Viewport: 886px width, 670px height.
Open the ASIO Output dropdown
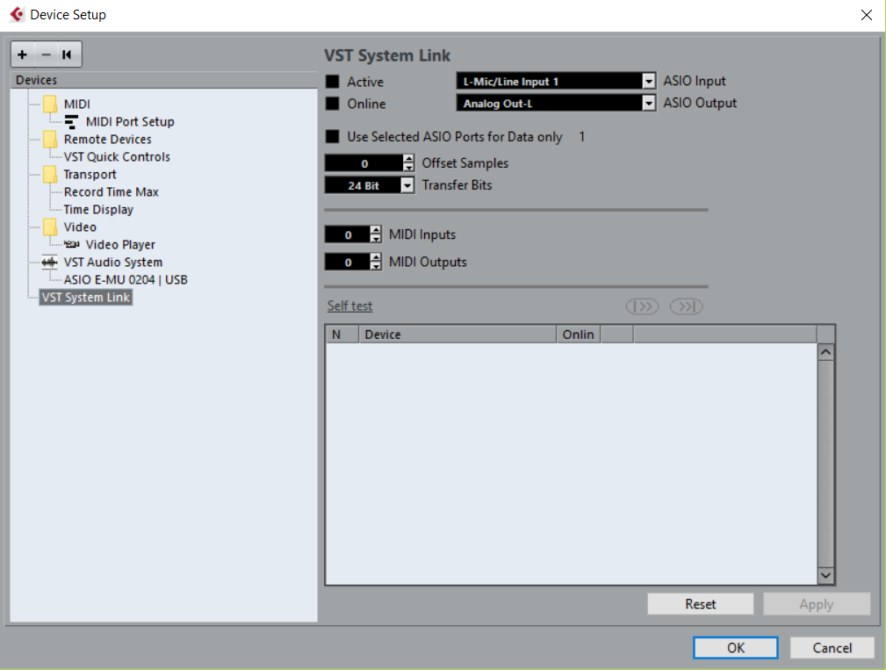click(x=649, y=104)
